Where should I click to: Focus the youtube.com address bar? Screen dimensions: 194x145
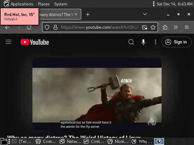tap(100, 27)
